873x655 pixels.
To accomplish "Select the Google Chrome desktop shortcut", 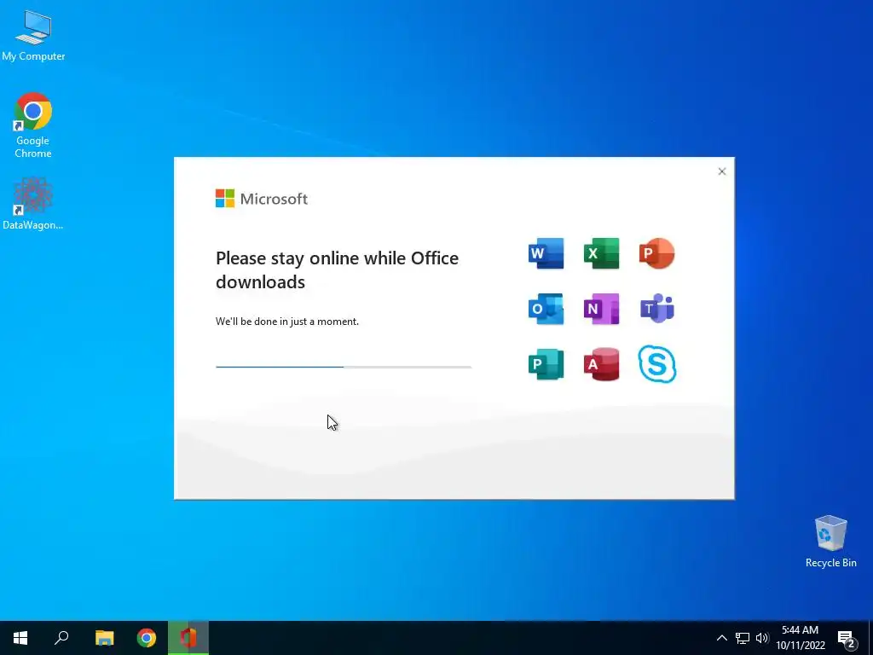I will (33, 126).
